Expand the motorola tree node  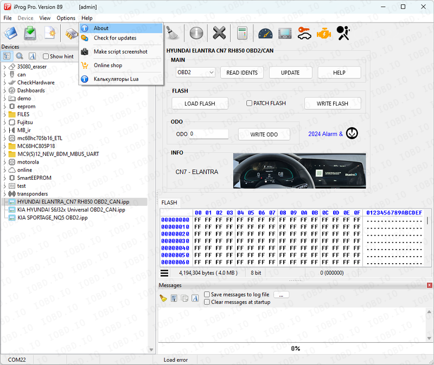pyautogui.click(x=5, y=162)
